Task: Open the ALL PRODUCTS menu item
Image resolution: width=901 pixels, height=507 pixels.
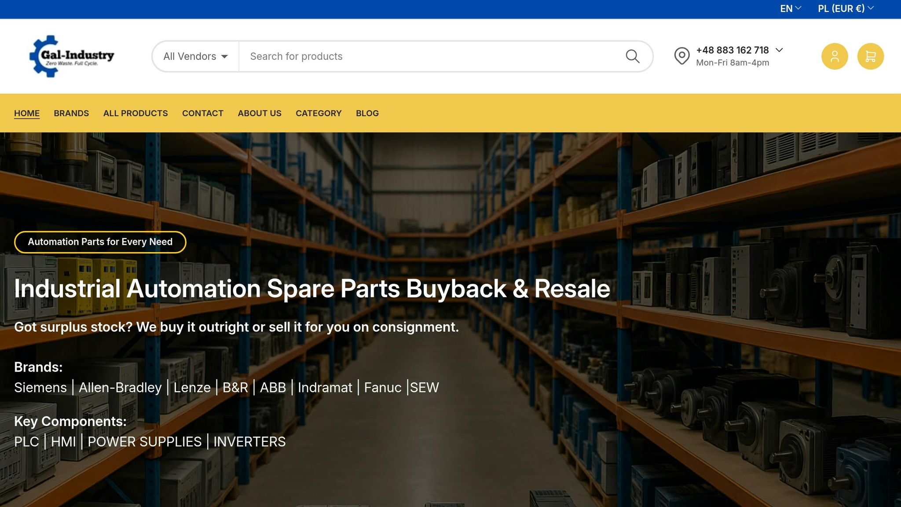Action: point(136,113)
